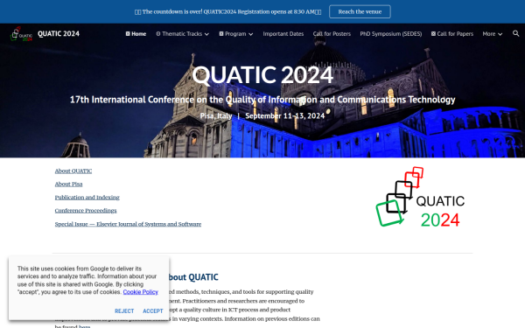Image resolution: width=525 pixels, height=328 pixels.
Task: Click the QUATIC logo in the navbar
Action: (21, 34)
